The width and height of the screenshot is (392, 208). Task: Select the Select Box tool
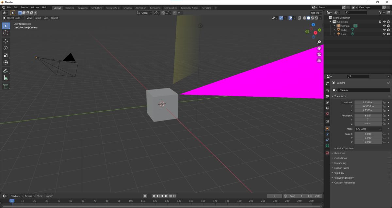[x=6, y=26]
